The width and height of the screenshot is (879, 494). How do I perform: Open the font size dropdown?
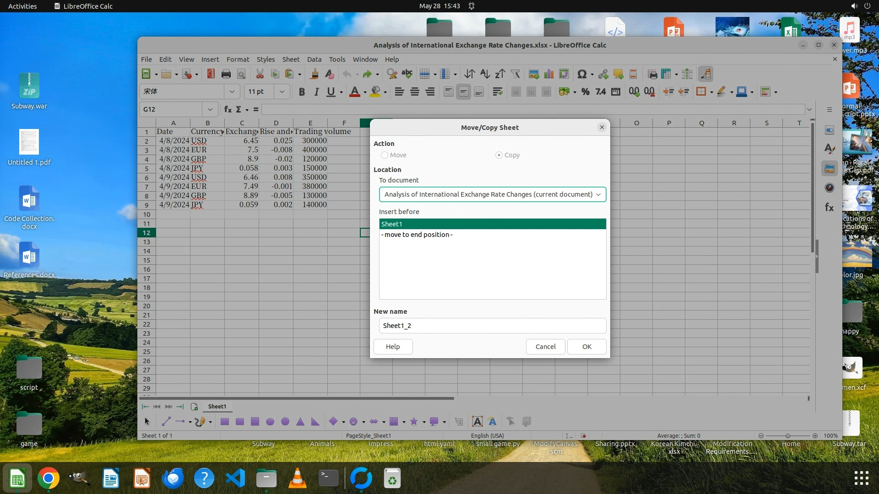tap(282, 91)
